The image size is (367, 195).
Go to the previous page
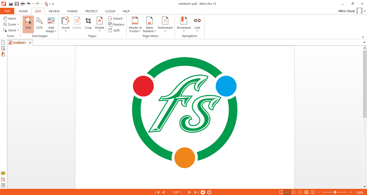[163, 192]
